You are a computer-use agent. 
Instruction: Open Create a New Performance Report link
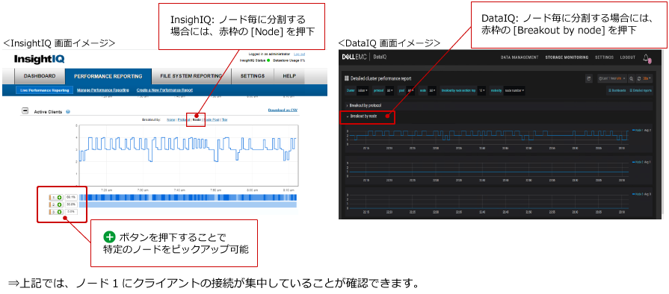point(164,90)
